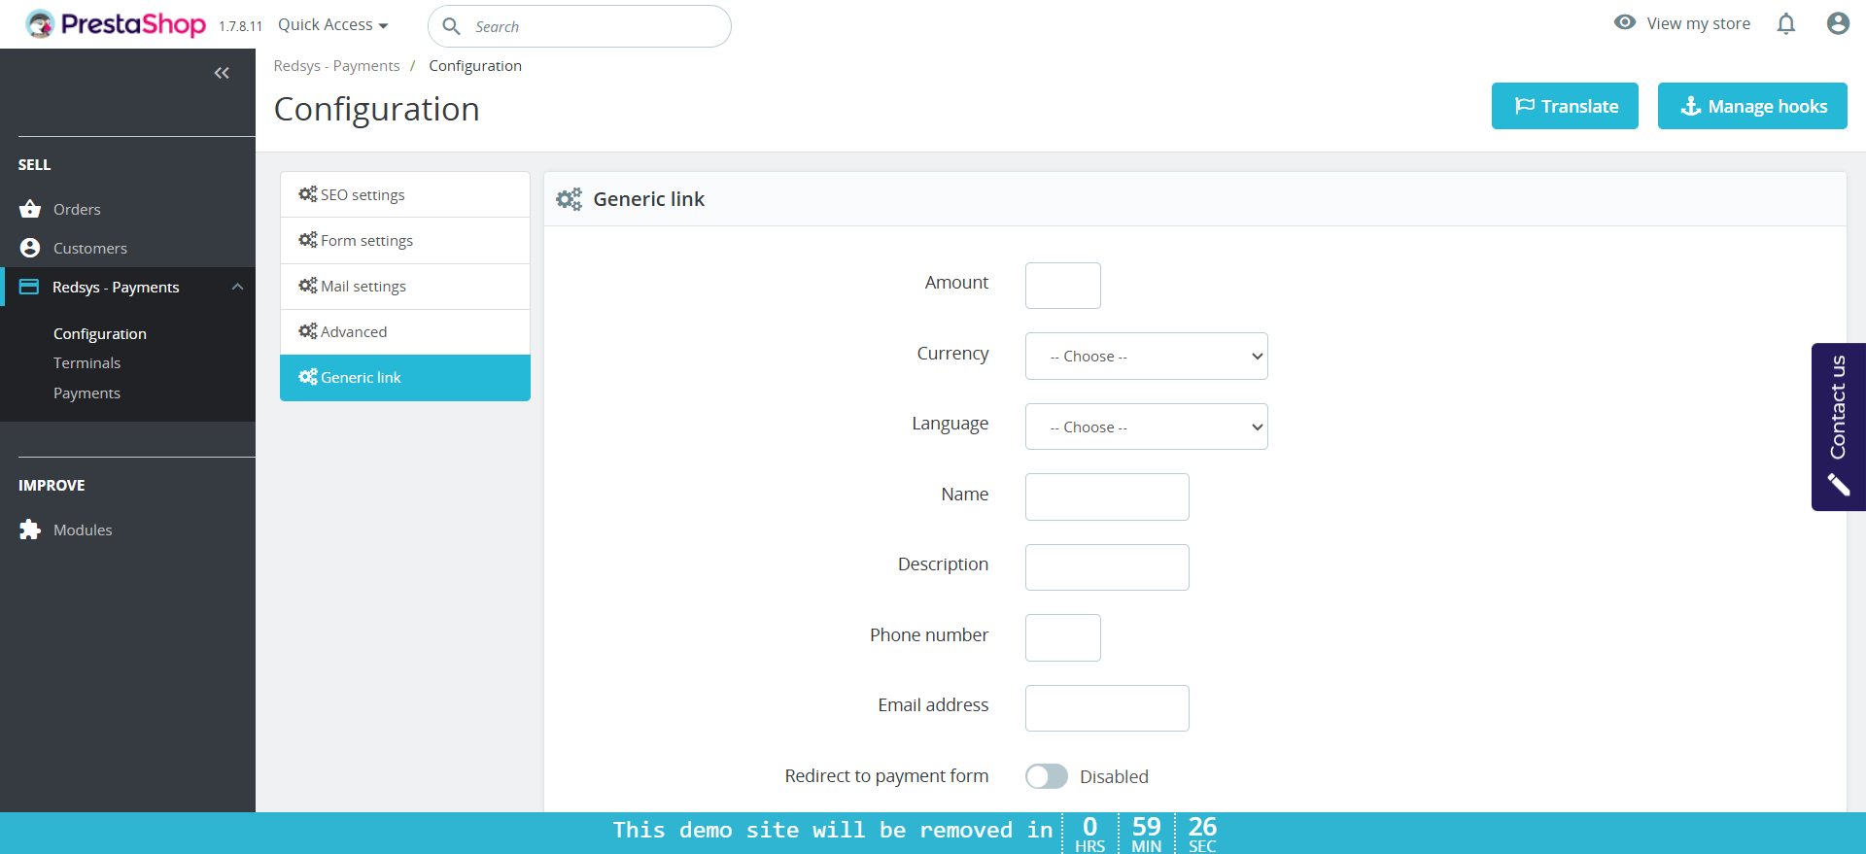The image size is (1866, 854).
Task: Focus the Description input field
Action: pyautogui.click(x=1107, y=567)
